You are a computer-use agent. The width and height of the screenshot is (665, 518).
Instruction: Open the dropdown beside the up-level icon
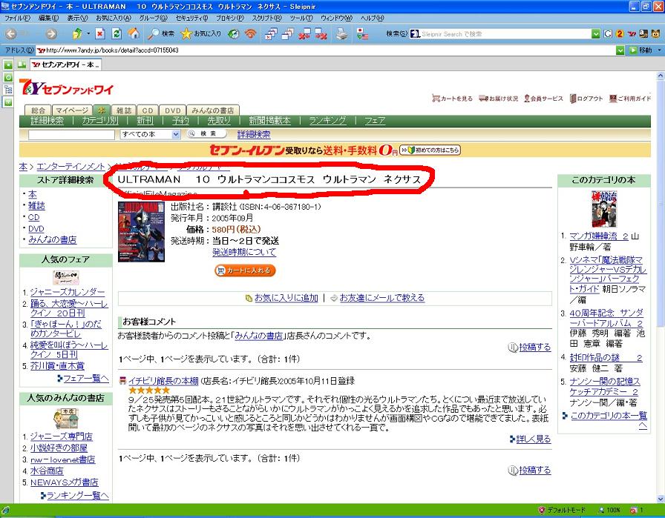88,34
